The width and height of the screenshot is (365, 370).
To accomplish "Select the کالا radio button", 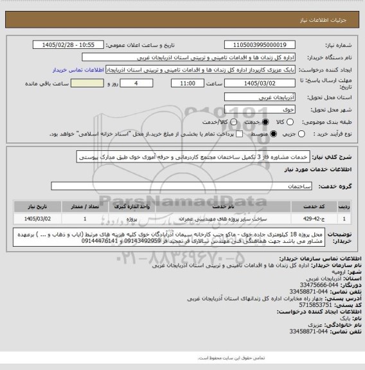I will tap(290, 122).
